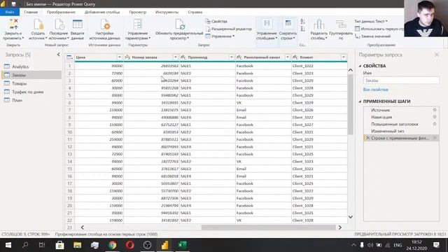The image size is (448, 252).
Task: Open Chrome from taskbar
Action: coord(112,245)
